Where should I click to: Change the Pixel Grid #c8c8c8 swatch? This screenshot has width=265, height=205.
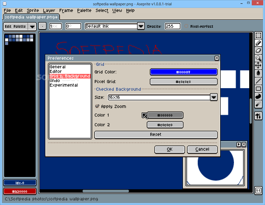(x=183, y=82)
